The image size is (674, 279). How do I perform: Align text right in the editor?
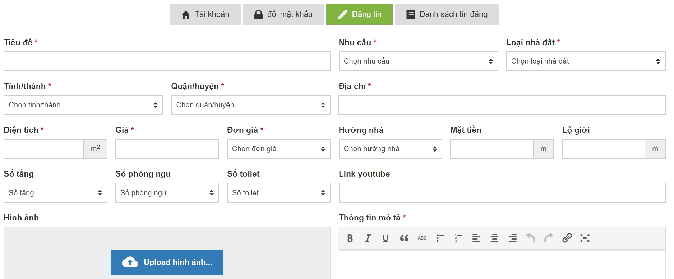point(513,238)
